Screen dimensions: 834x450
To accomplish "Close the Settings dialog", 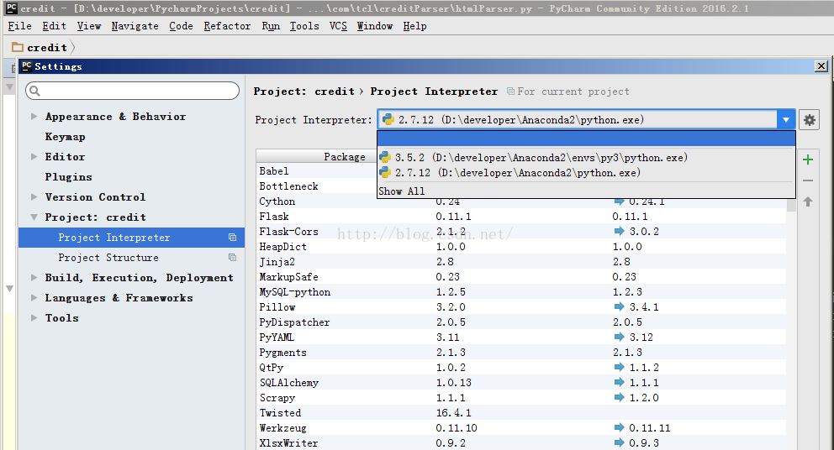I will 821,65.
